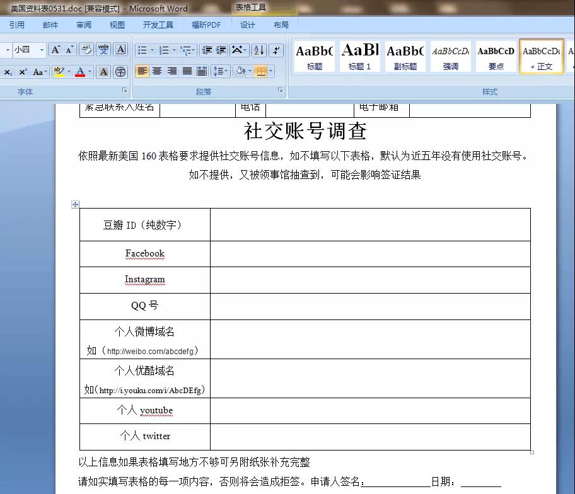Open the Enclose Characters tool

pyautogui.click(x=120, y=72)
